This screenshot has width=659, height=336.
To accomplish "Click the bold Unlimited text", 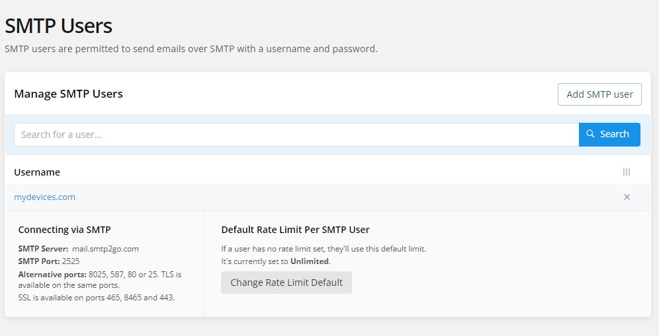I will (x=310, y=261).
